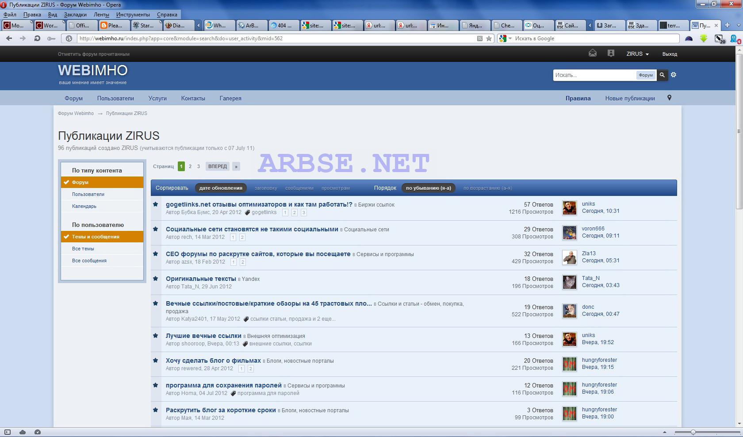This screenshot has height=437, width=743.
Task: Sort by дате обновления
Action: click(221, 188)
